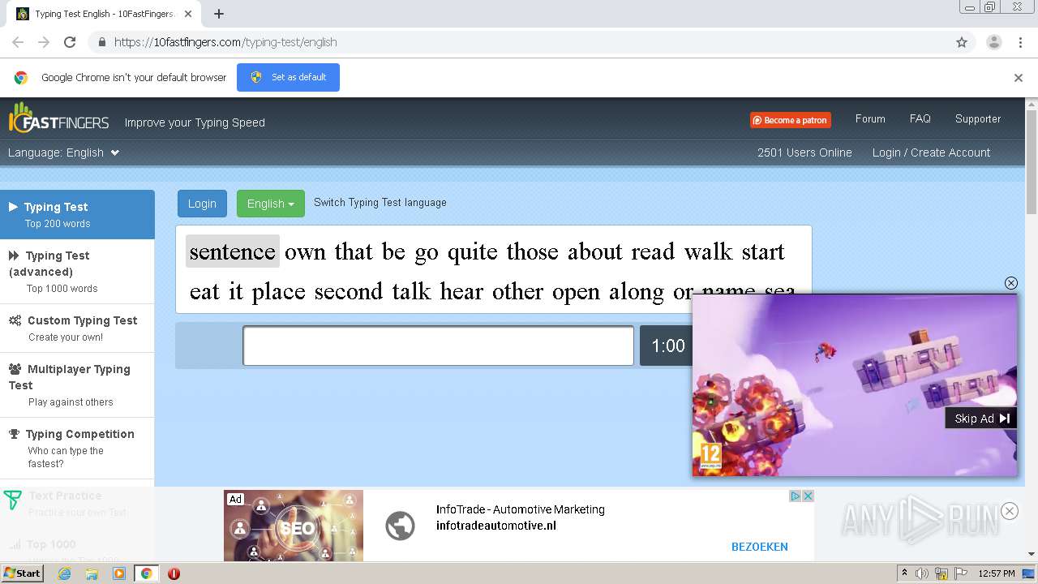
Task: Select the Typing Test English browser tab
Action: tap(105, 14)
